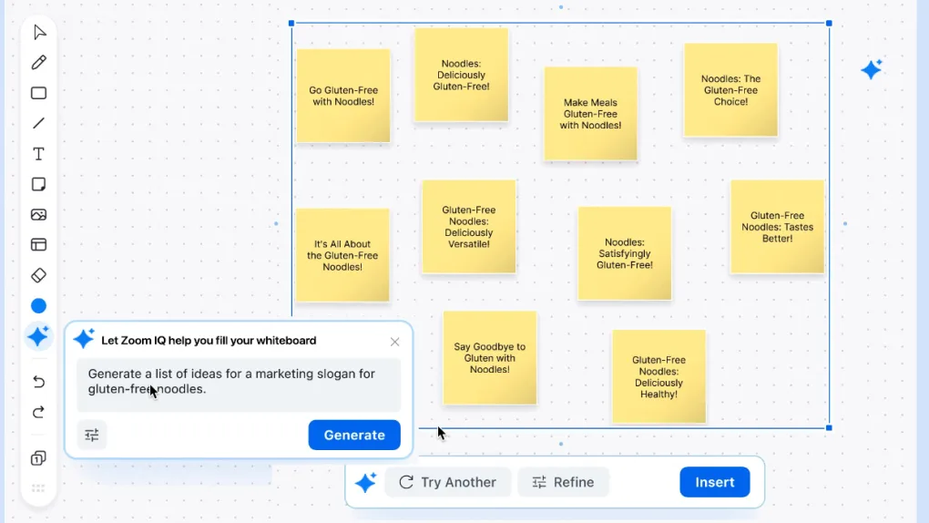The image size is (929, 523).
Task: Select the 'Noodles: Satisfyingly Gluten-Free!' note
Action: pos(625,254)
